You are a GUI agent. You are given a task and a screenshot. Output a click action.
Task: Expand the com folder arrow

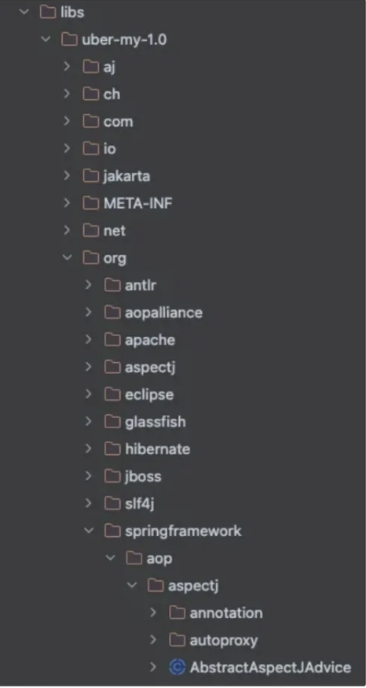(x=67, y=121)
